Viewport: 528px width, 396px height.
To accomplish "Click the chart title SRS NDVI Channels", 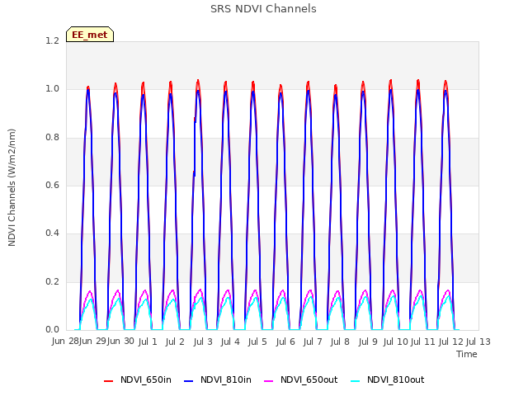I will pos(263,9).
